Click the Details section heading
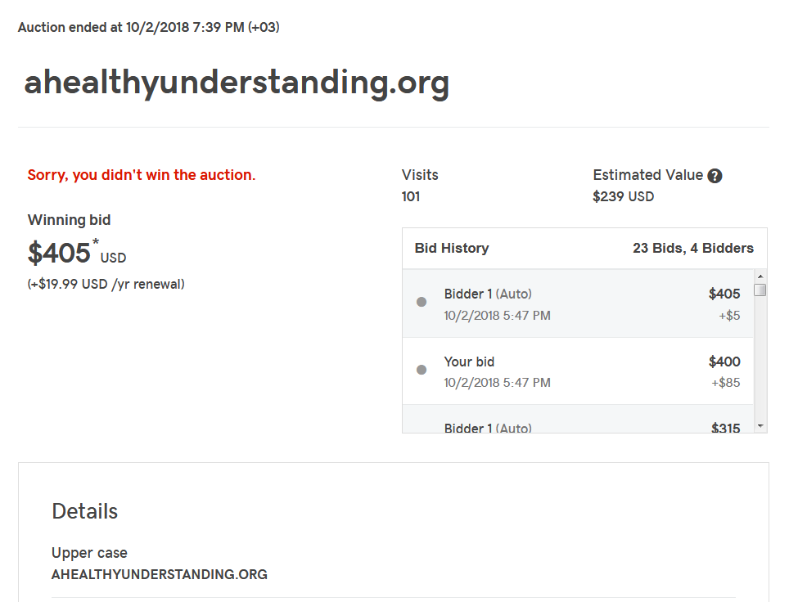This screenshot has height=602, width=789. pyautogui.click(x=84, y=511)
